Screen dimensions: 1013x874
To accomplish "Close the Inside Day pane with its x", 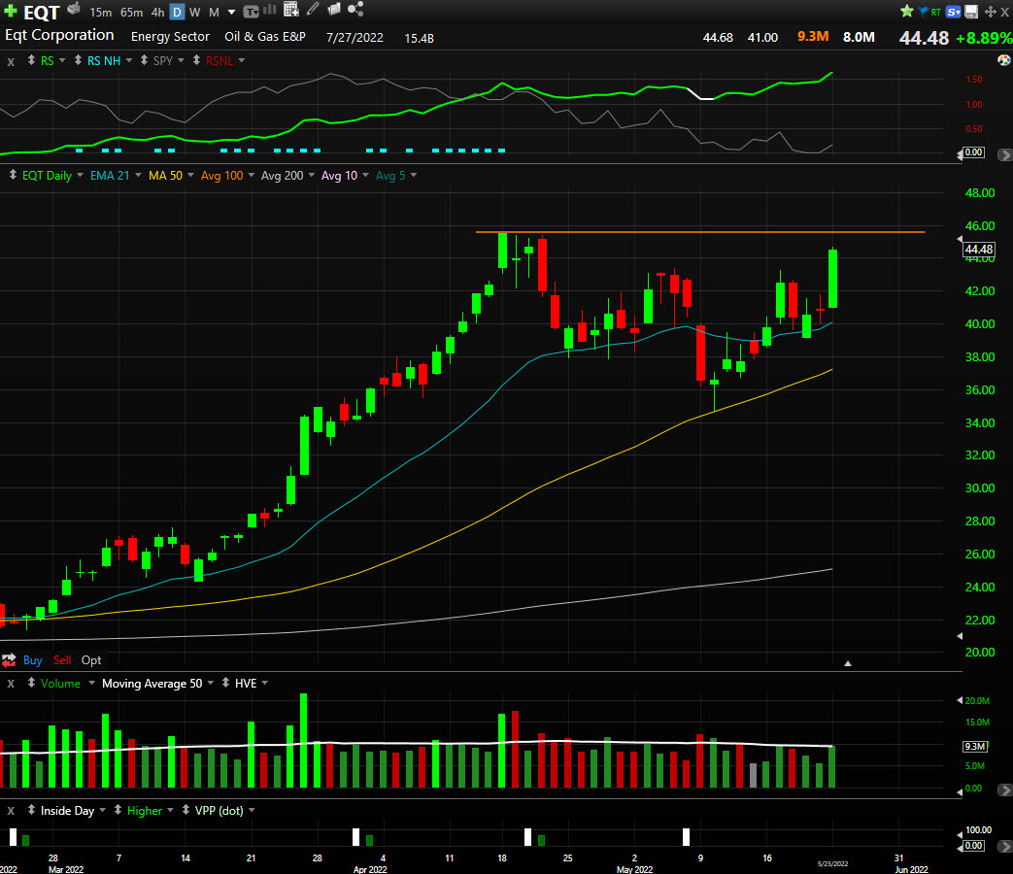I will pyautogui.click(x=11, y=811).
